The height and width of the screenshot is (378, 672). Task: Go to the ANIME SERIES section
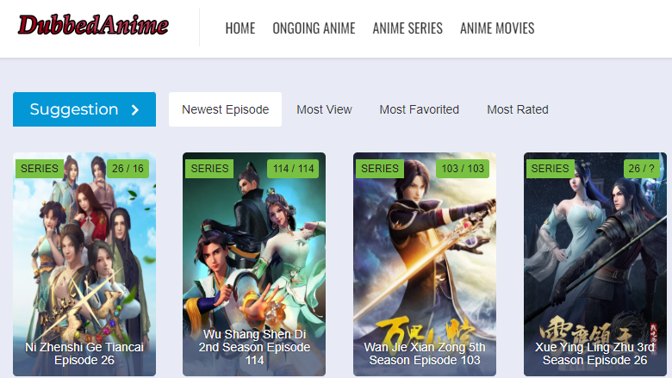tap(408, 28)
